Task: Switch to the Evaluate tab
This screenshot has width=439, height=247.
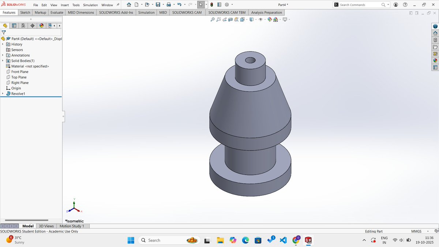Action: [x=57, y=12]
